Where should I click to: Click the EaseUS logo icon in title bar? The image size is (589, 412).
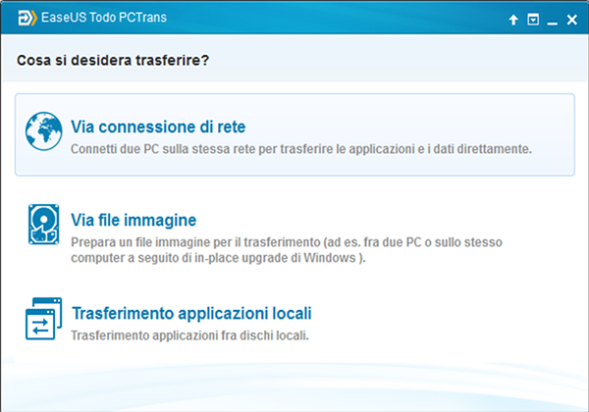pyautogui.click(x=27, y=18)
